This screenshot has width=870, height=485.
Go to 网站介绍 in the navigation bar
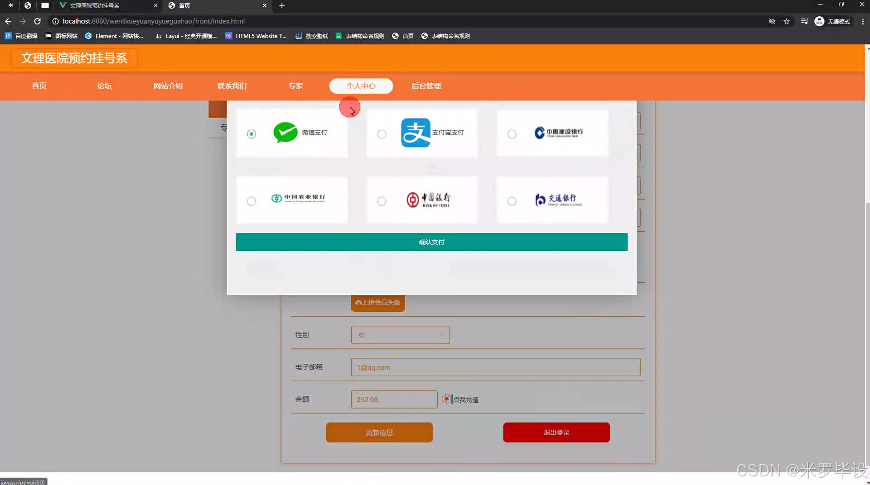pos(168,86)
